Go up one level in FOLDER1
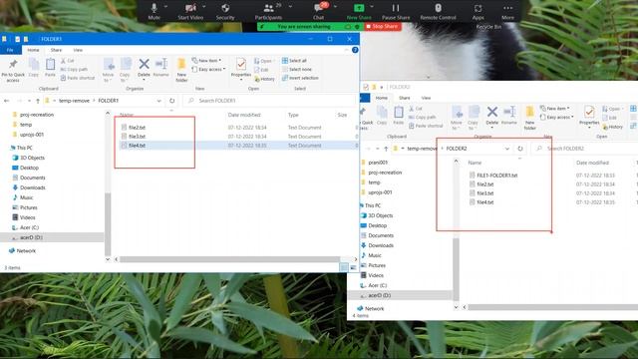This screenshot has width=638, height=359. coord(38,101)
